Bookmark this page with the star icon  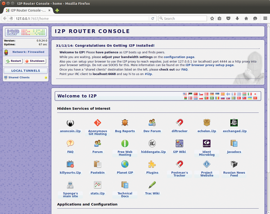pos(212,19)
